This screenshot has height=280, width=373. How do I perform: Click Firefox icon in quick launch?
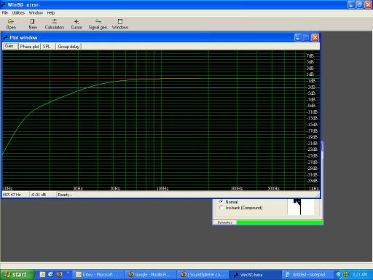point(59,274)
